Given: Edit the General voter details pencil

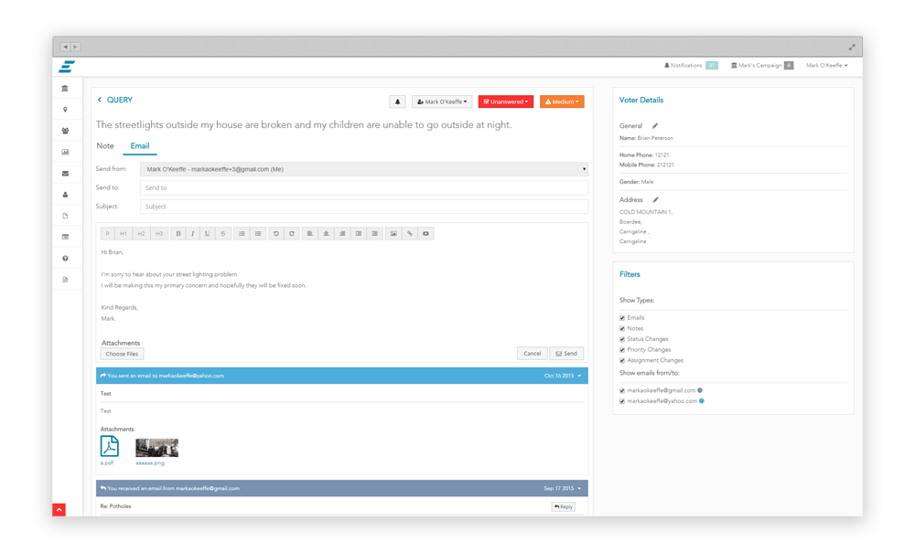Looking at the screenshot, I should [655, 126].
